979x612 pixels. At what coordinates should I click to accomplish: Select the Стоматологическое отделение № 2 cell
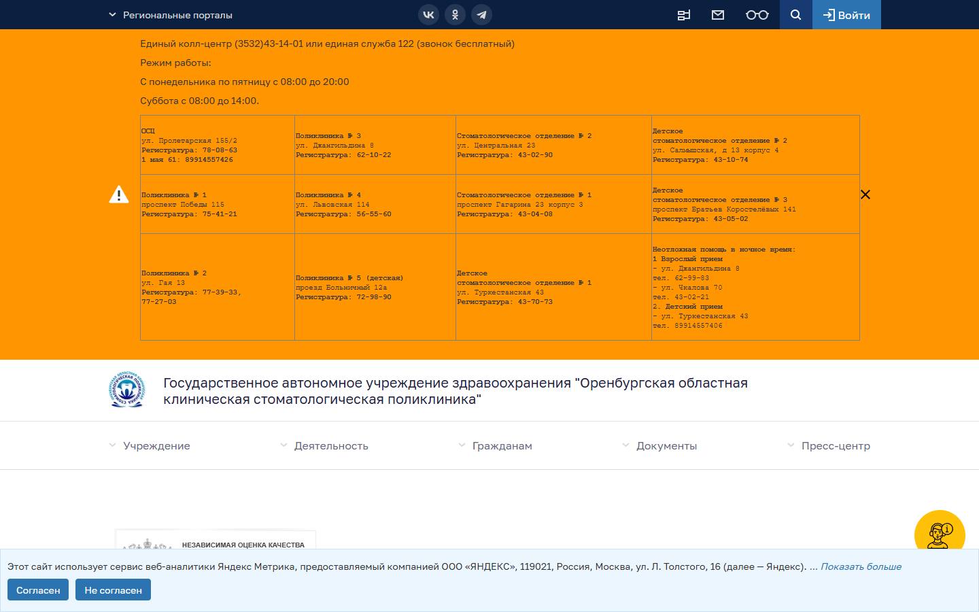553,145
